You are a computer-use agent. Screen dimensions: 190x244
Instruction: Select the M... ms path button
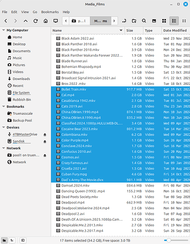coord(101,21)
